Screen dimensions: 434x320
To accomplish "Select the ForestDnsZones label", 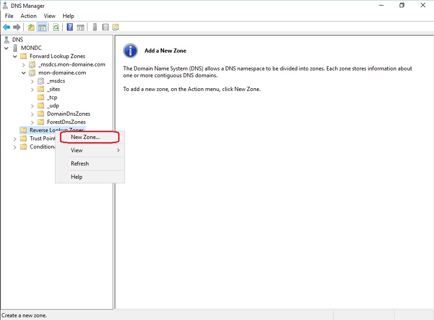I will (66, 122).
